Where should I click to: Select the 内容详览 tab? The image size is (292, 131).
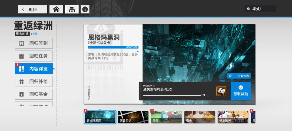[x=34, y=69]
